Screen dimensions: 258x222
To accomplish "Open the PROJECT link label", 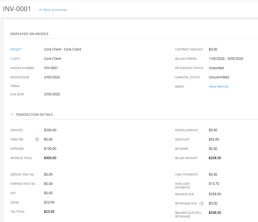I will tap(16, 49).
